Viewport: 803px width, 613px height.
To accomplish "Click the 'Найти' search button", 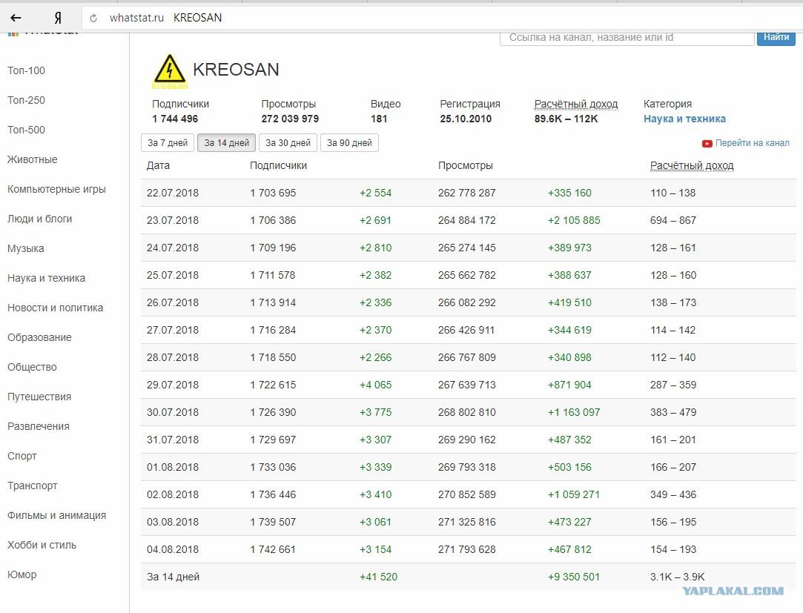I will tap(776, 37).
